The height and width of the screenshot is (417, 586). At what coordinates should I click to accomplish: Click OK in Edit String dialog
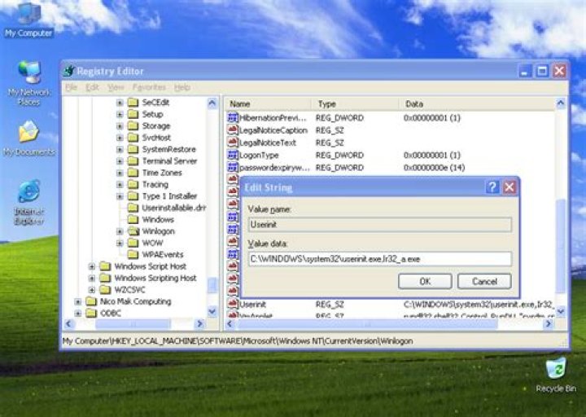click(x=425, y=281)
